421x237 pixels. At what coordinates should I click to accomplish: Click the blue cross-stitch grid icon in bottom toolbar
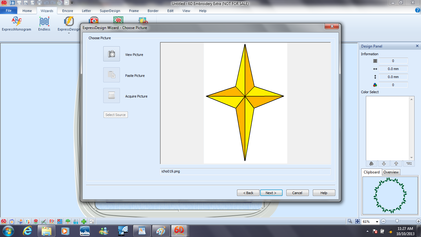click(60, 221)
